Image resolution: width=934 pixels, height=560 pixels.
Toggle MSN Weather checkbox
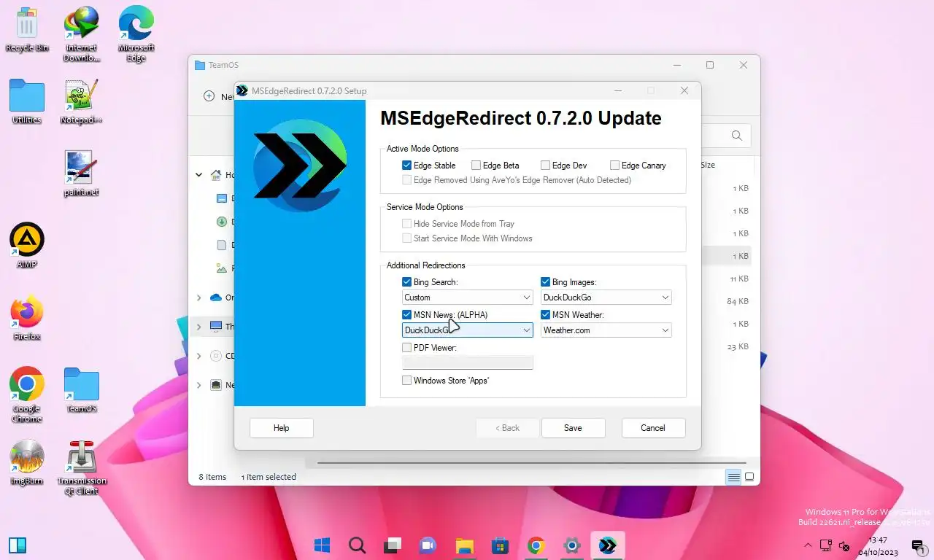pos(546,315)
